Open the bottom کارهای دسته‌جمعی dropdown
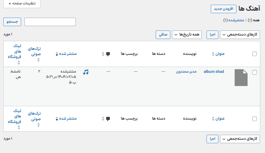Image resolution: width=265 pixels, height=153 pixels. point(240,139)
